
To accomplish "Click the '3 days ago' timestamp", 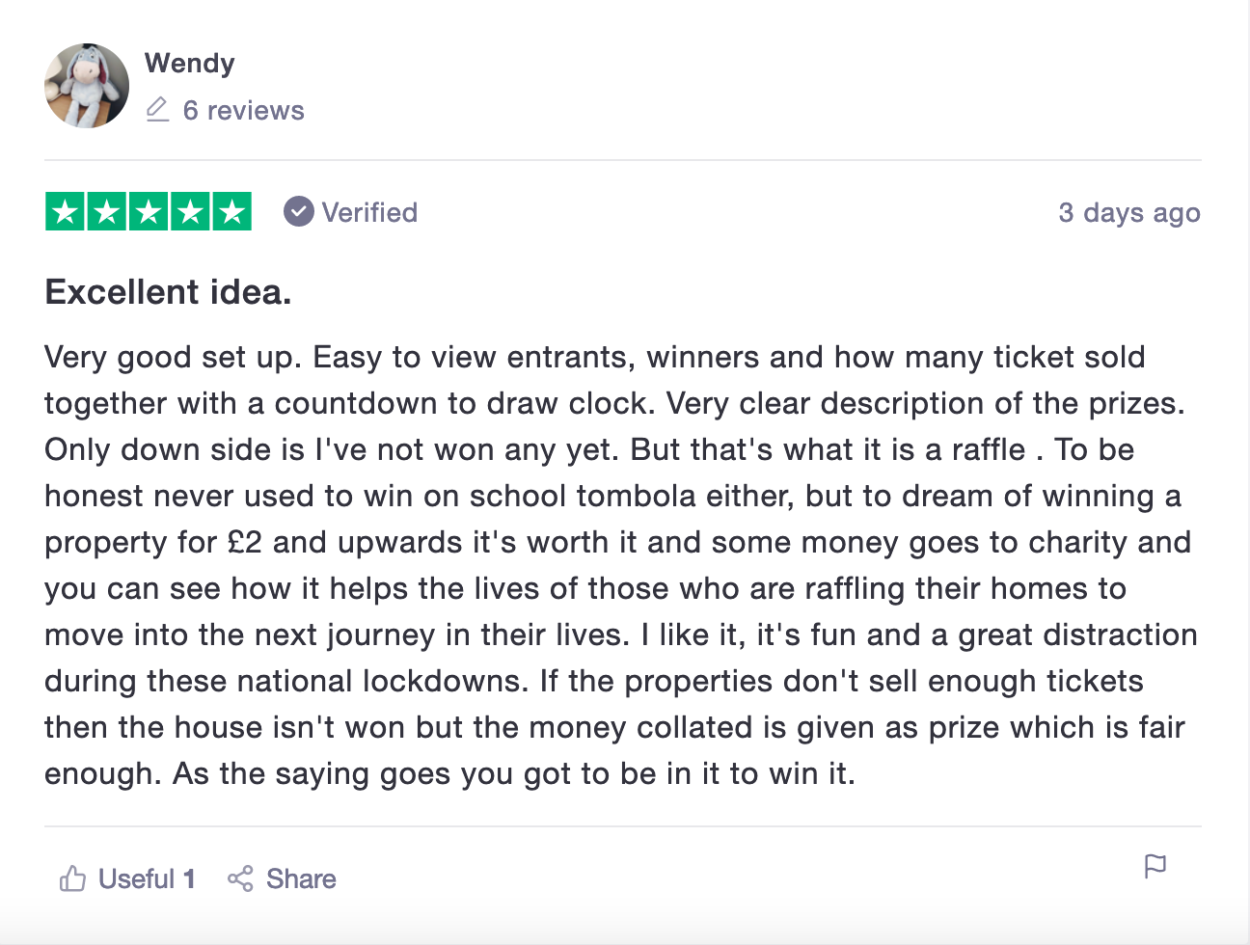I will tap(1128, 212).
